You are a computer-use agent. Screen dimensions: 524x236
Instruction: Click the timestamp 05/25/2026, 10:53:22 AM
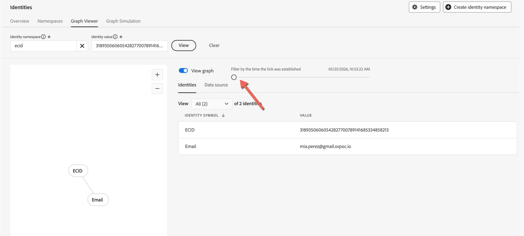[x=349, y=69]
